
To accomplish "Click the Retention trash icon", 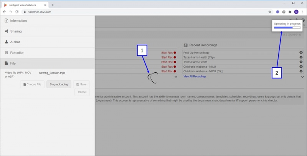I will (7, 53).
